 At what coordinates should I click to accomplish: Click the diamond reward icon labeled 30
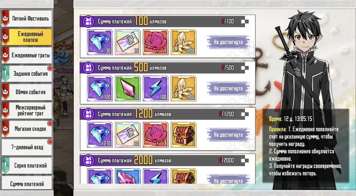pyautogui.click(x=100, y=42)
